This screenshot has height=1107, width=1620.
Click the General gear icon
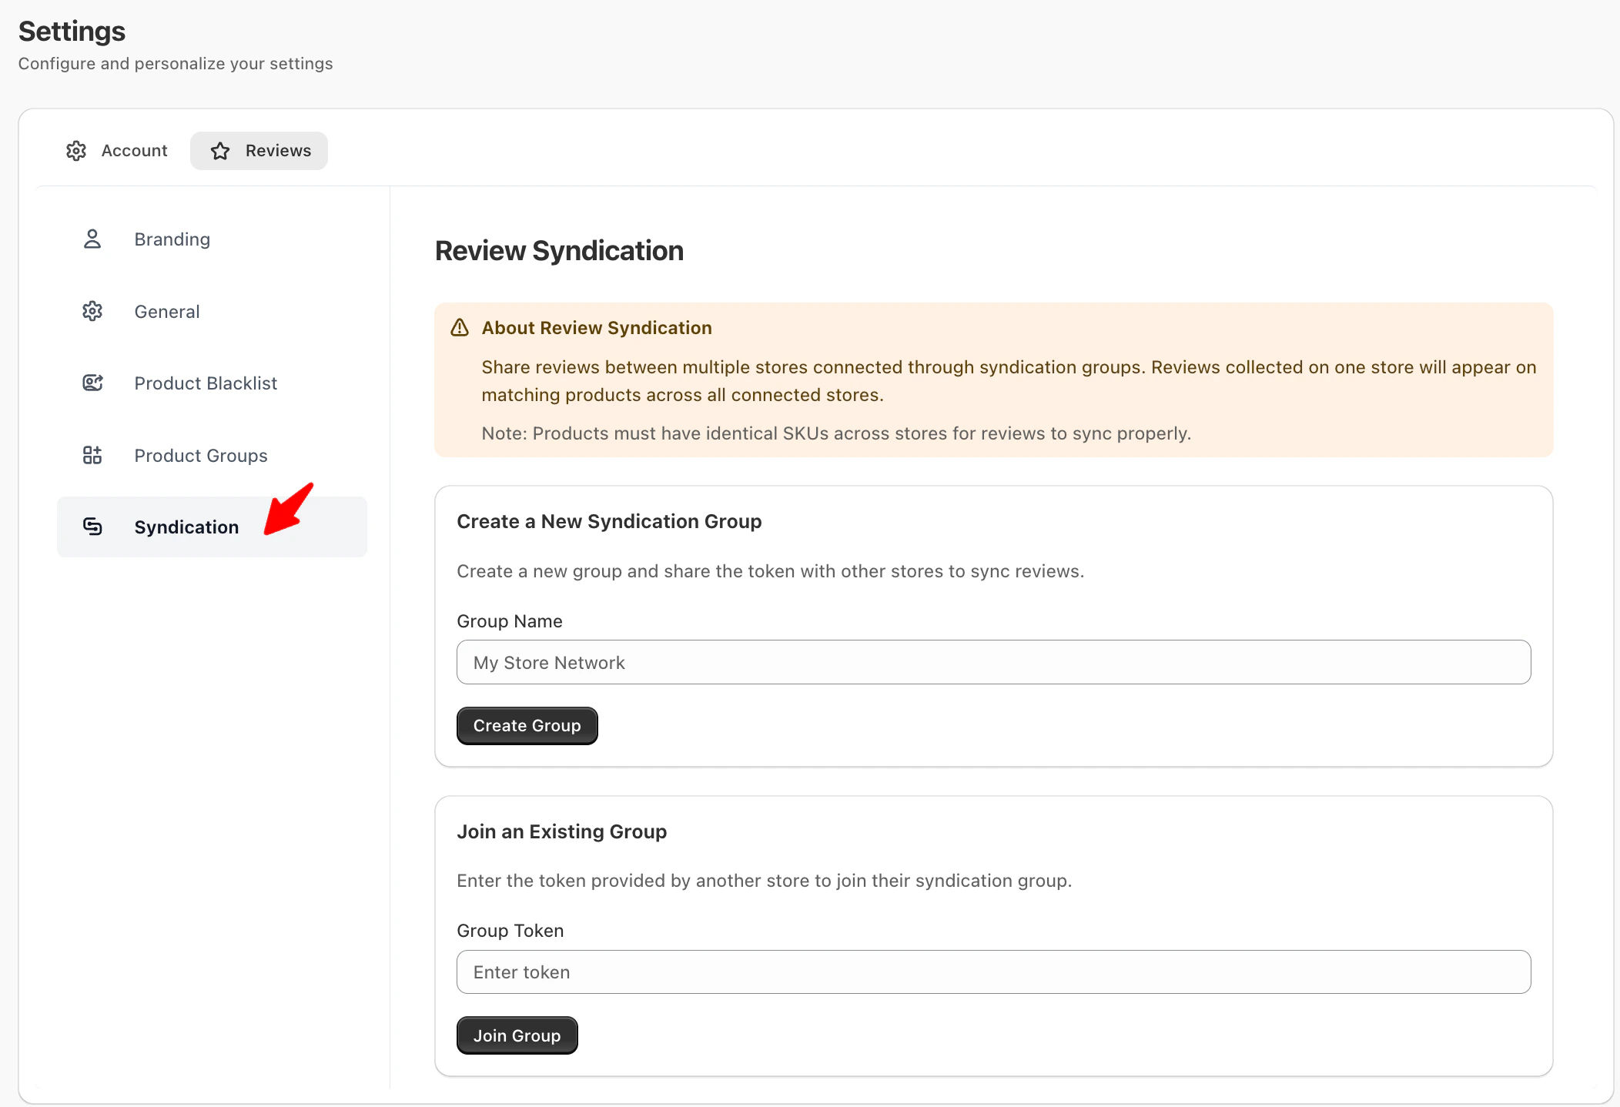pyautogui.click(x=92, y=311)
